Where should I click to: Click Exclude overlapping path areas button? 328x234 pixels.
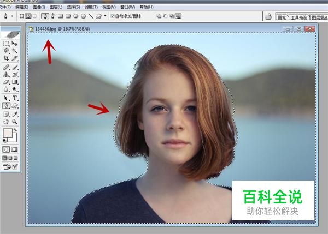click(178, 16)
